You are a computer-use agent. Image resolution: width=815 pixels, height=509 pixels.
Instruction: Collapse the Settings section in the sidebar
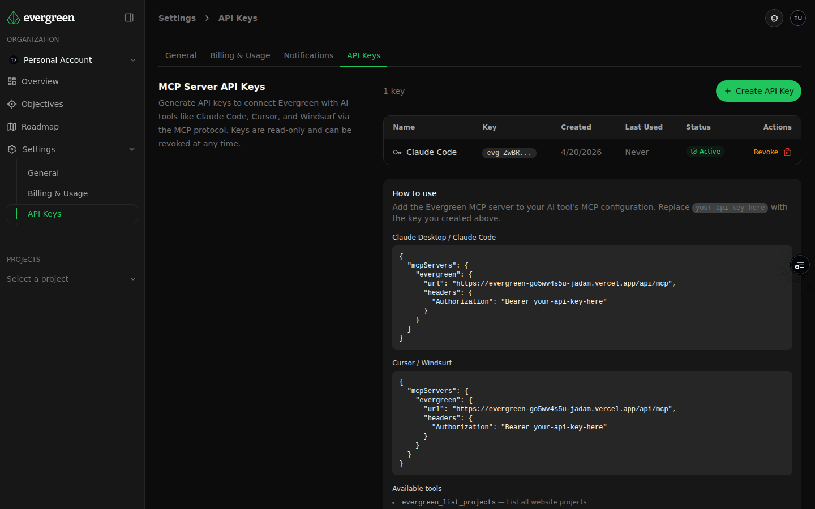coord(132,149)
